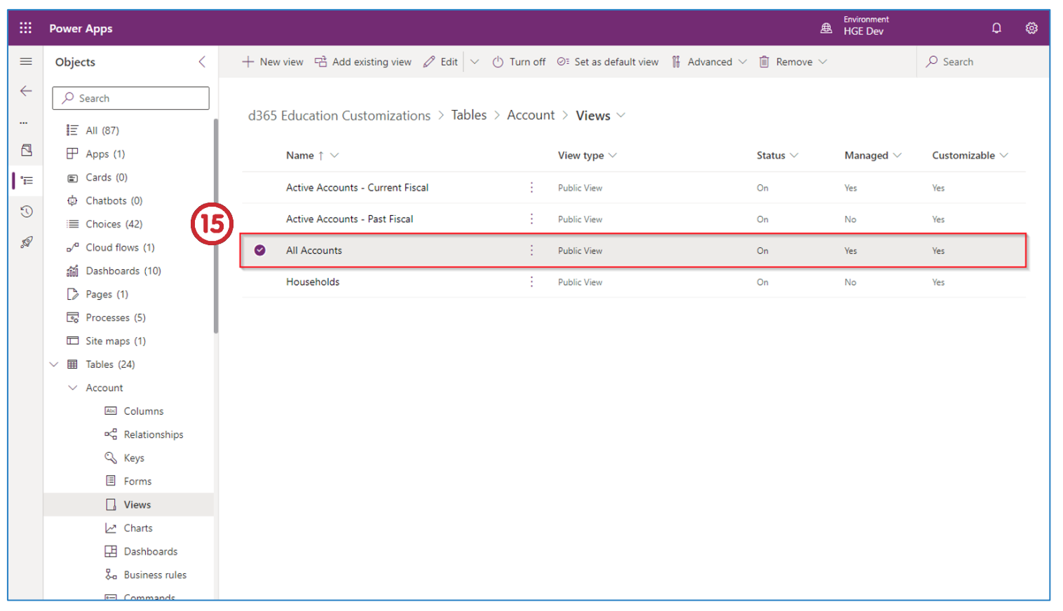Click the Objects panel search field
This screenshot has width=1063, height=611.
click(130, 98)
